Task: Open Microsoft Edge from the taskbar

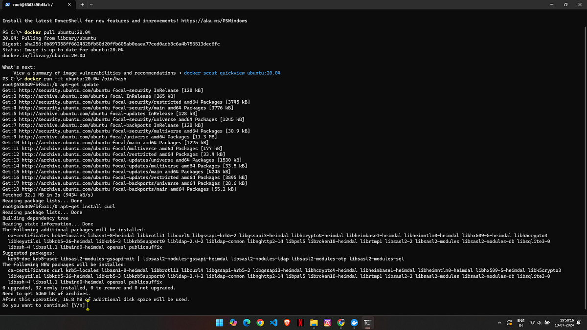Action: [246, 323]
